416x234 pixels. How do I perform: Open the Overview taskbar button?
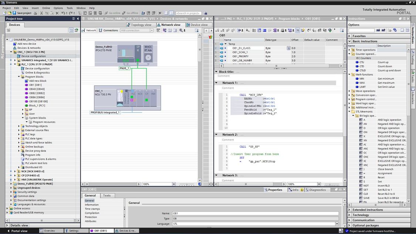pos(51,231)
